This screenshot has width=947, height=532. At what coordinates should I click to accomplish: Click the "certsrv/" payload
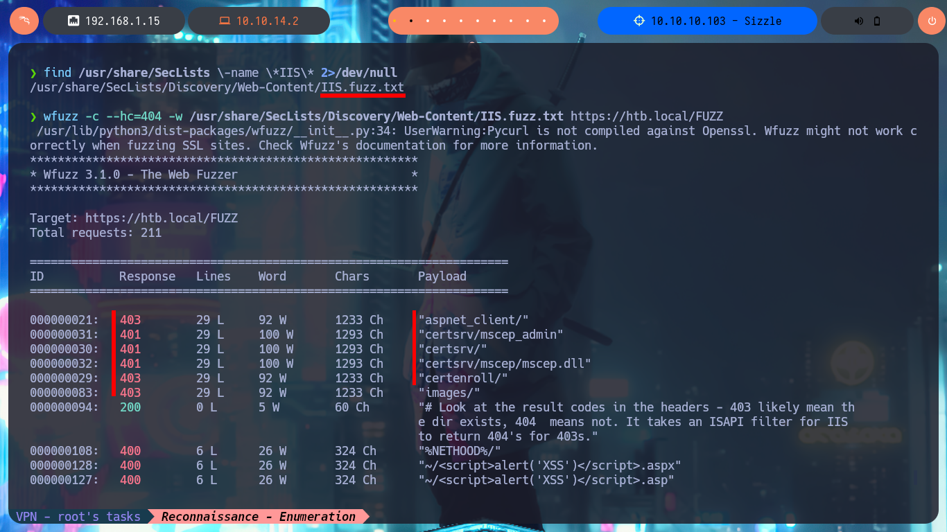(x=452, y=349)
